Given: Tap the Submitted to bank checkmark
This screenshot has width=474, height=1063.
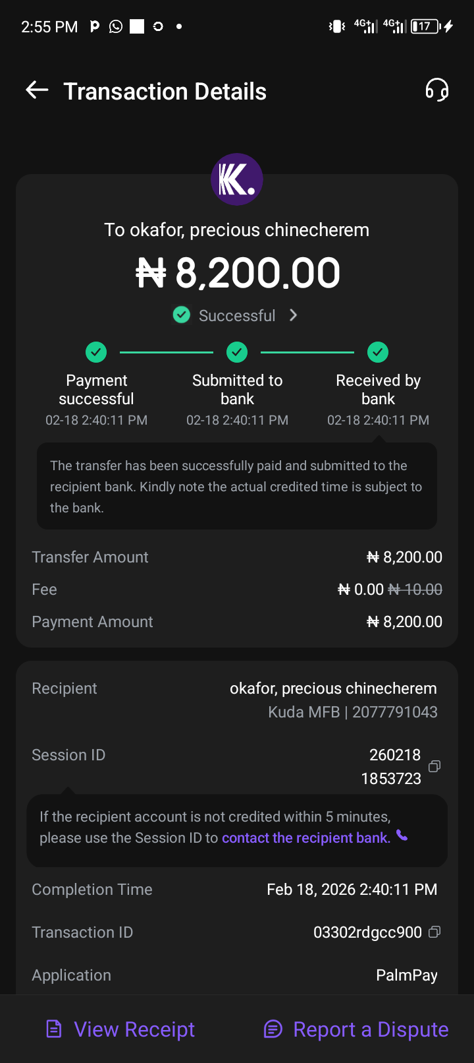Looking at the screenshot, I should (x=237, y=352).
